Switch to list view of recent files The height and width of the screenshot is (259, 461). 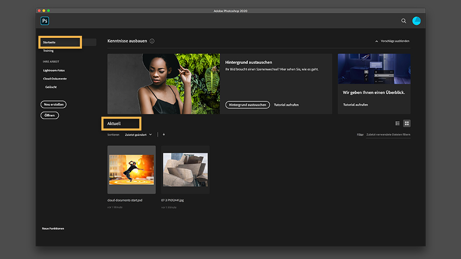pyautogui.click(x=397, y=123)
